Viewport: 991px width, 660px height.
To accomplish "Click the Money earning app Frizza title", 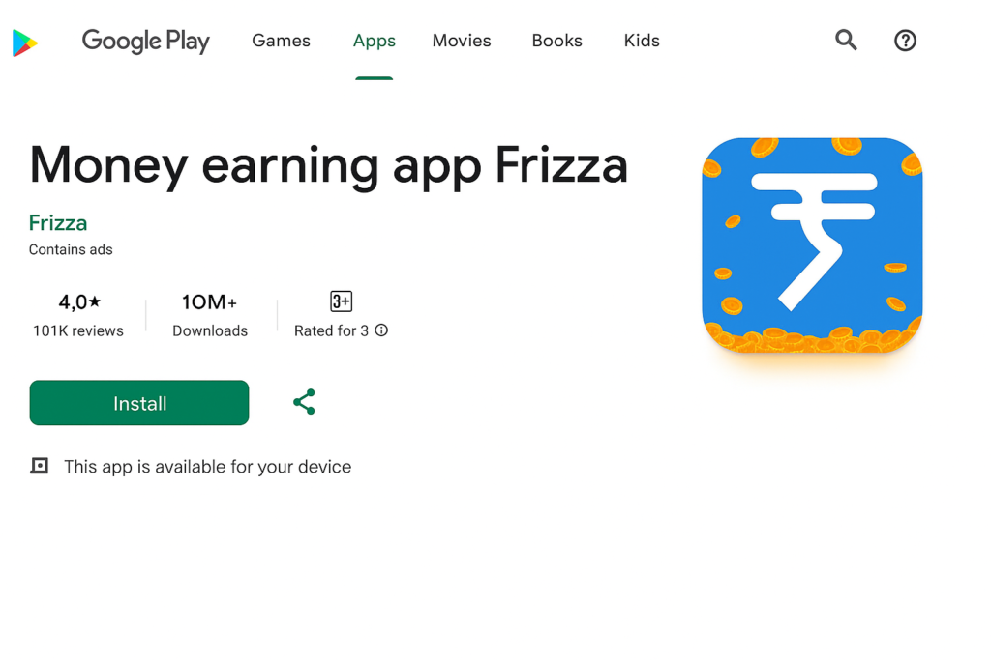I will (329, 165).
